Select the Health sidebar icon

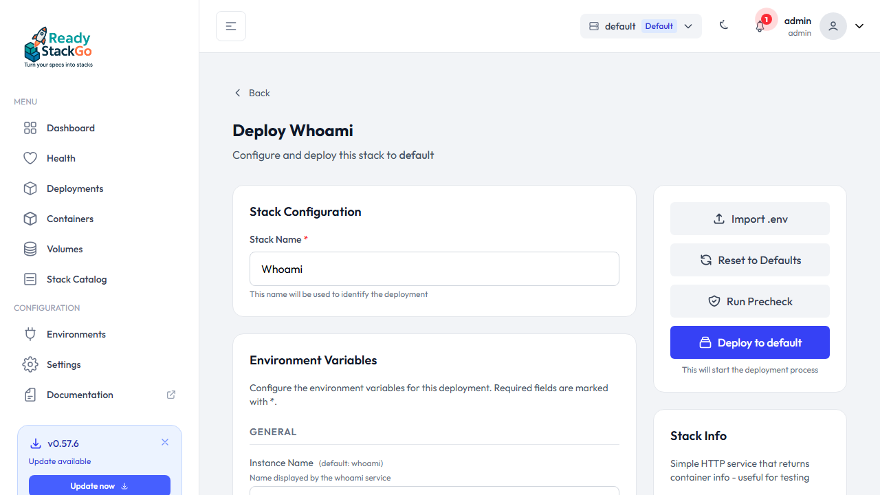click(x=30, y=158)
